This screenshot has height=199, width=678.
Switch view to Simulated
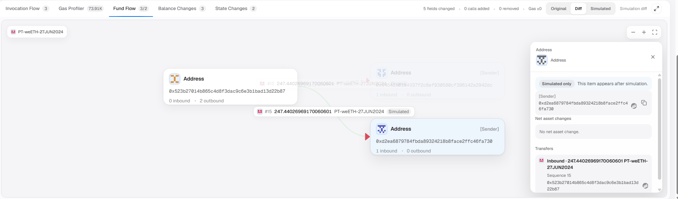(601, 9)
